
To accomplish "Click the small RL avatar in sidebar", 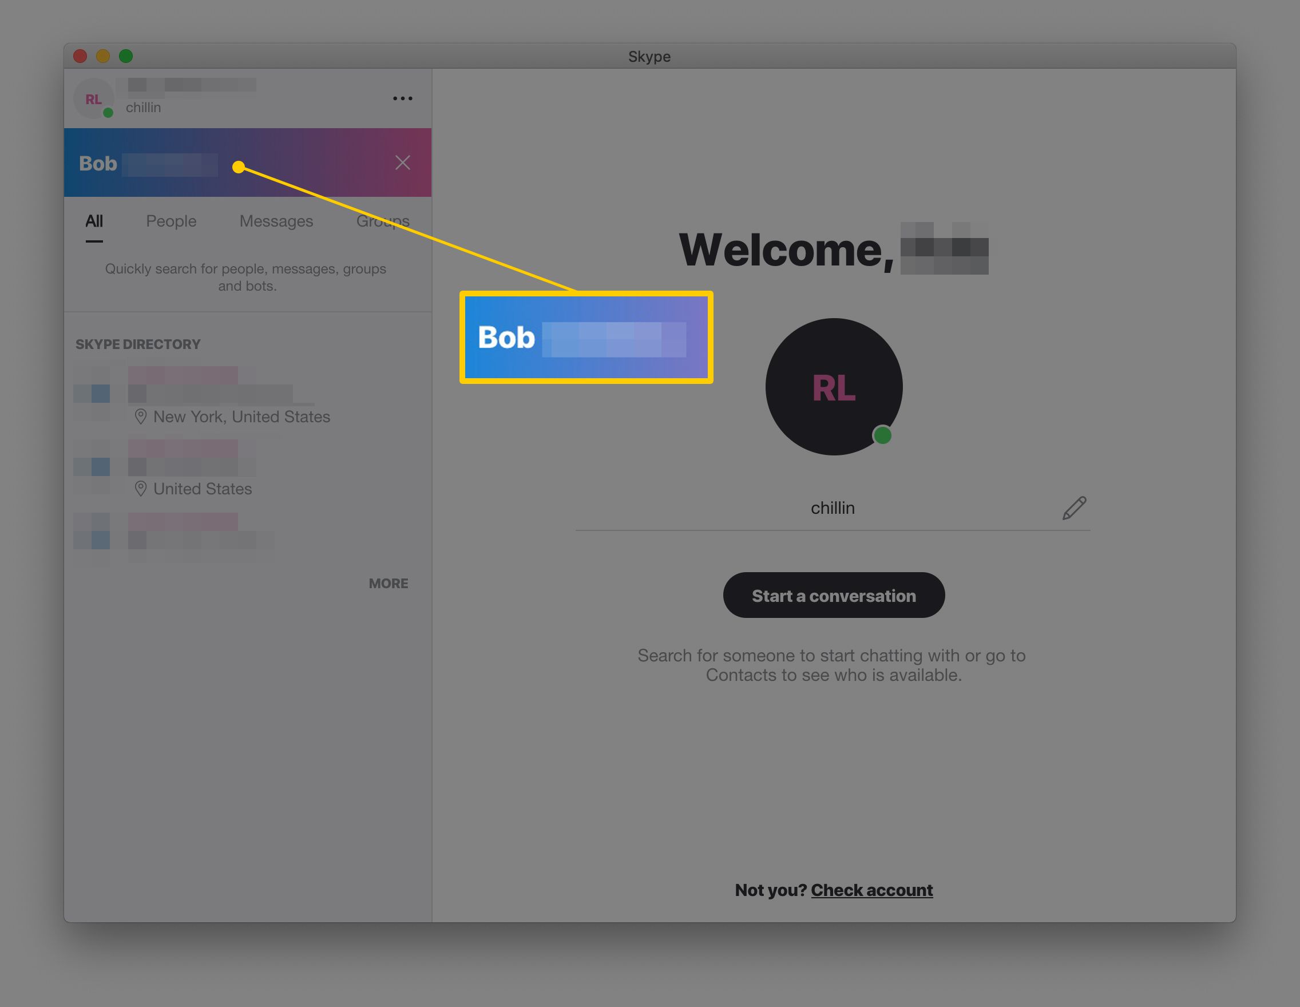I will (93, 99).
